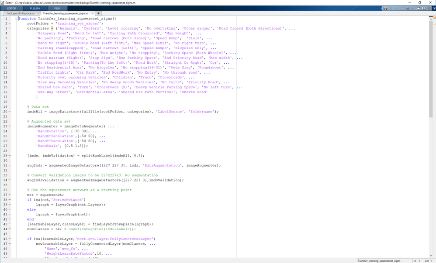Open the EDITOR ribbon tab
The height and width of the screenshot is (263, 436).
(x=11, y=8)
